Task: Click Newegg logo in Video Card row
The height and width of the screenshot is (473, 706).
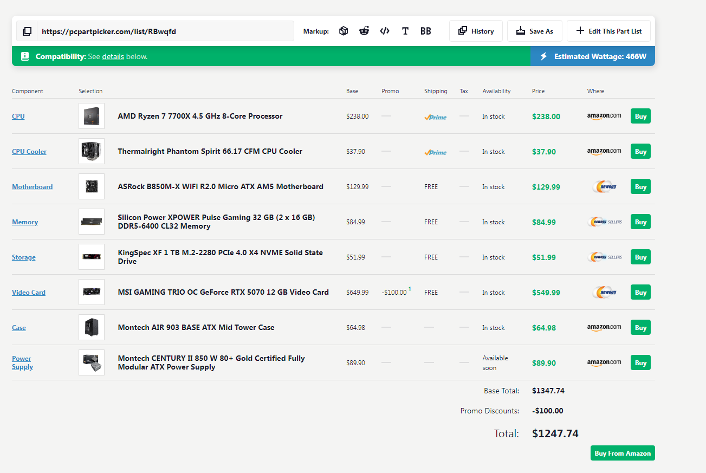Action: click(x=605, y=292)
